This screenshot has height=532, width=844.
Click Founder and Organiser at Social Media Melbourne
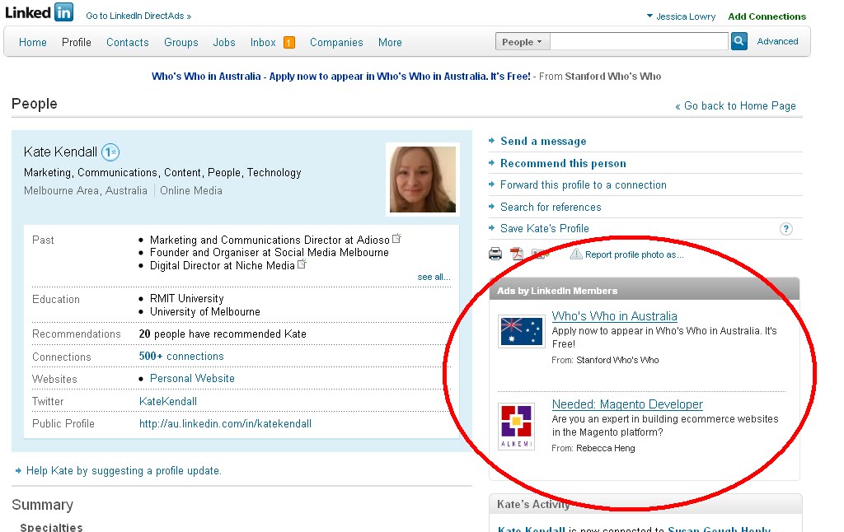(x=270, y=252)
